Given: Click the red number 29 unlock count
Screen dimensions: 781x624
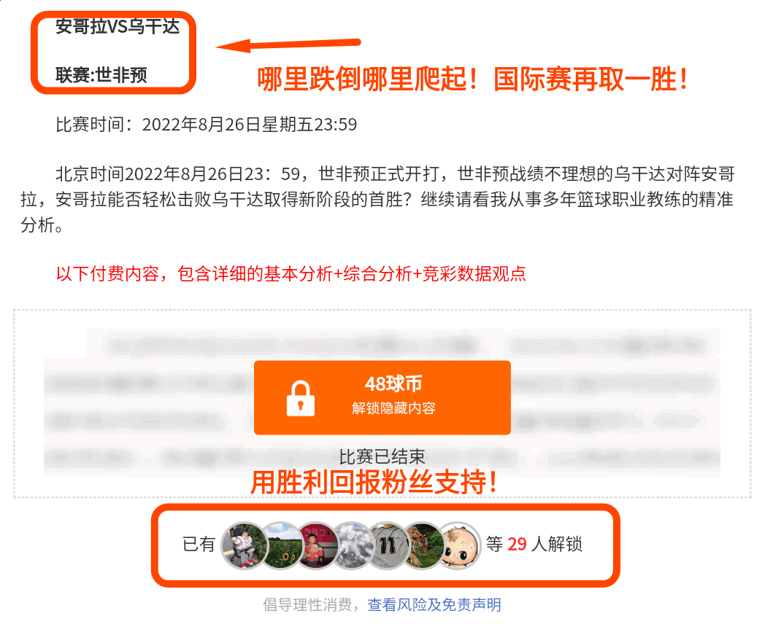Looking at the screenshot, I should coord(517,545).
